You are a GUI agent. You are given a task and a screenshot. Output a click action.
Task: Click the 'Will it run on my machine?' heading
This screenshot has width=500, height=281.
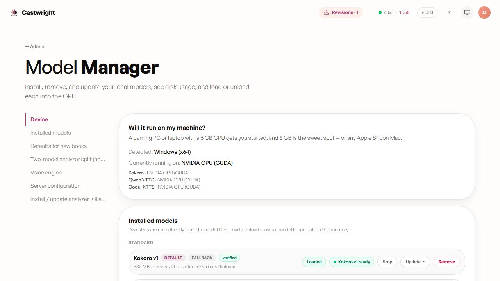(x=167, y=128)
